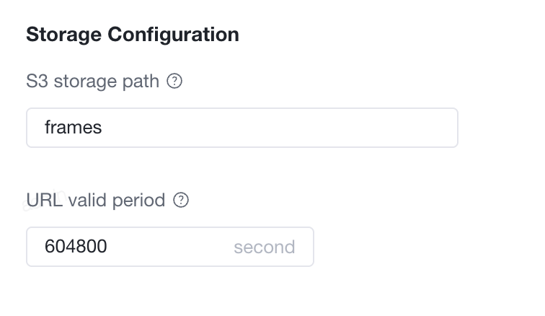The image size is (545, 316).
Task: Focus the S3 storage path input field
Action: (x=242, y=128)
